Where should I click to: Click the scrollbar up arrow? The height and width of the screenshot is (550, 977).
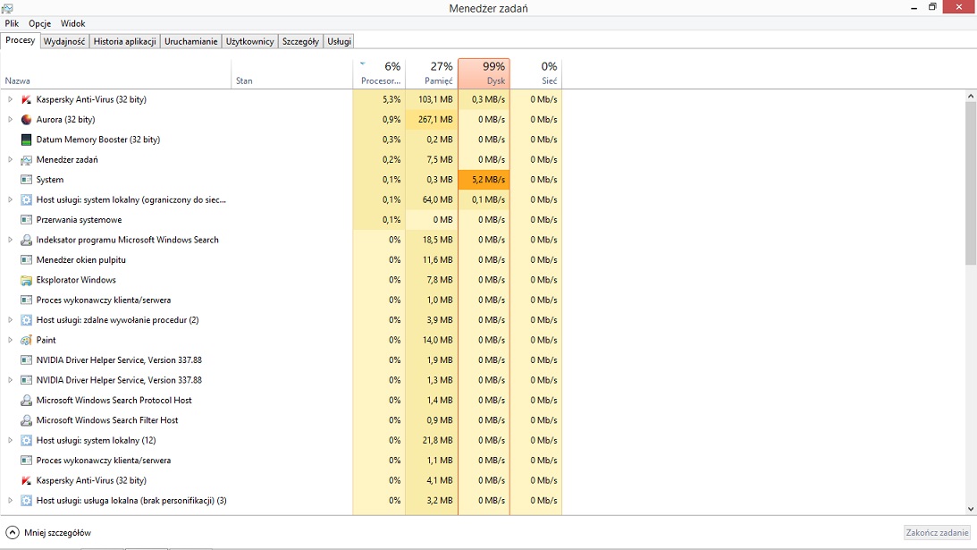click(971, 96)
